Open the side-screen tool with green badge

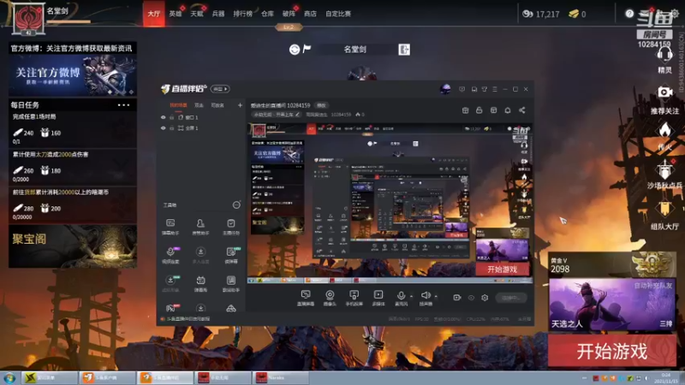tap(231, 254)
